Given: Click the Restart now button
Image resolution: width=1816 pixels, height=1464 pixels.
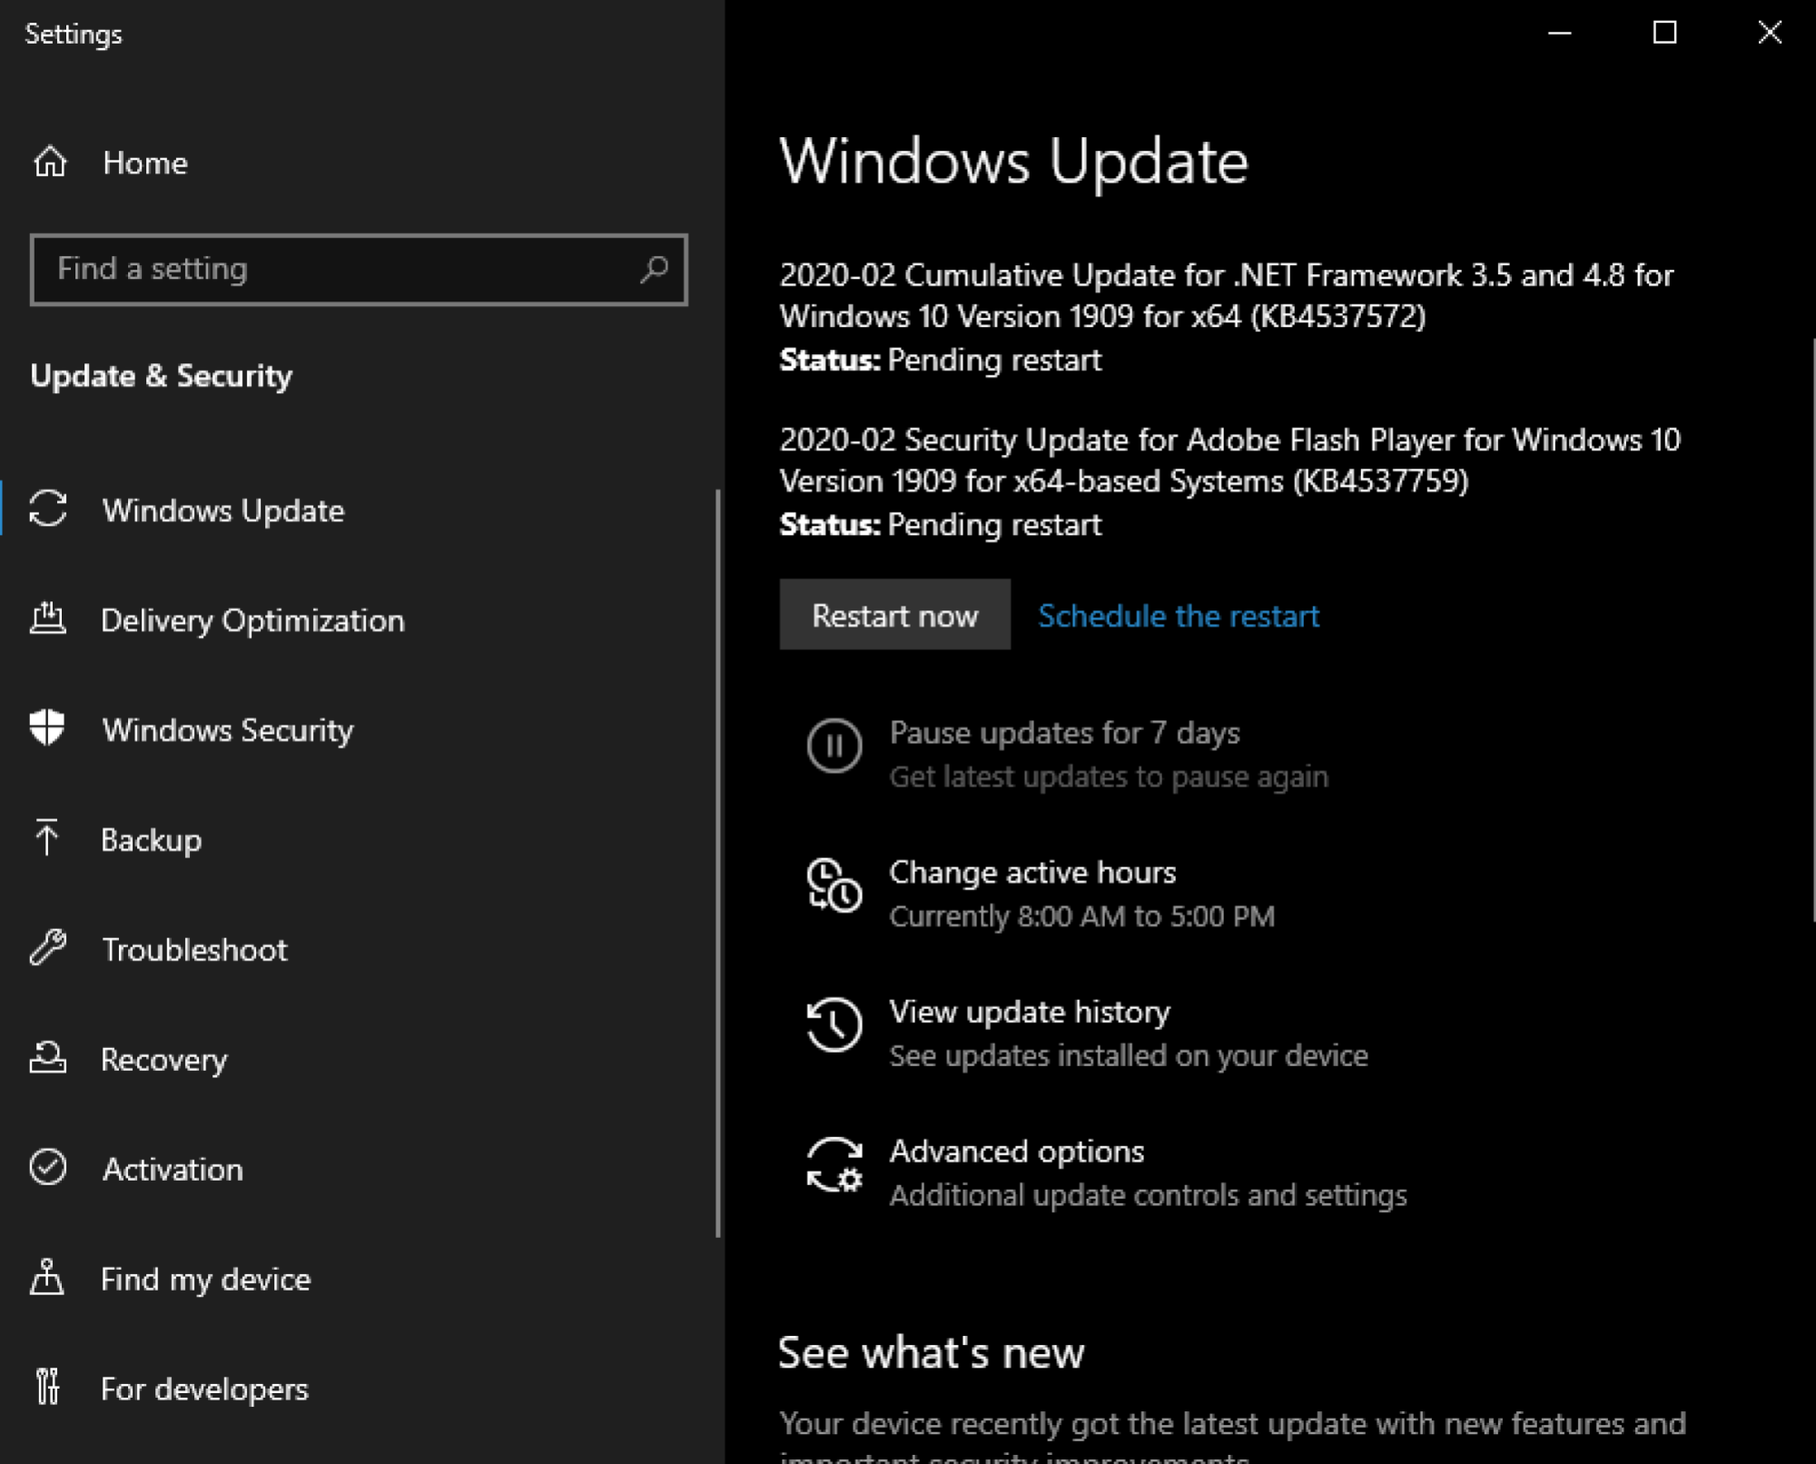Looking at the screenshot, I should (894, 615).
